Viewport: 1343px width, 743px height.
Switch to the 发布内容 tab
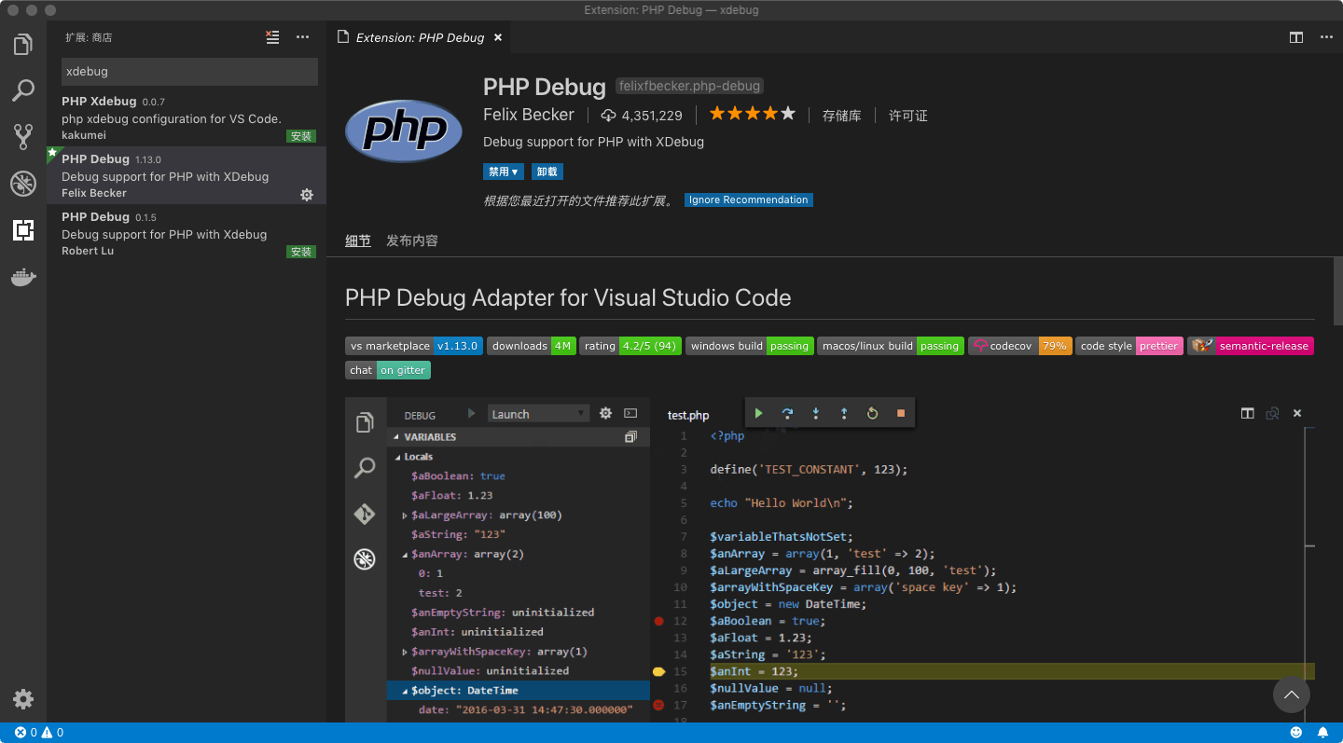point(411,240)
